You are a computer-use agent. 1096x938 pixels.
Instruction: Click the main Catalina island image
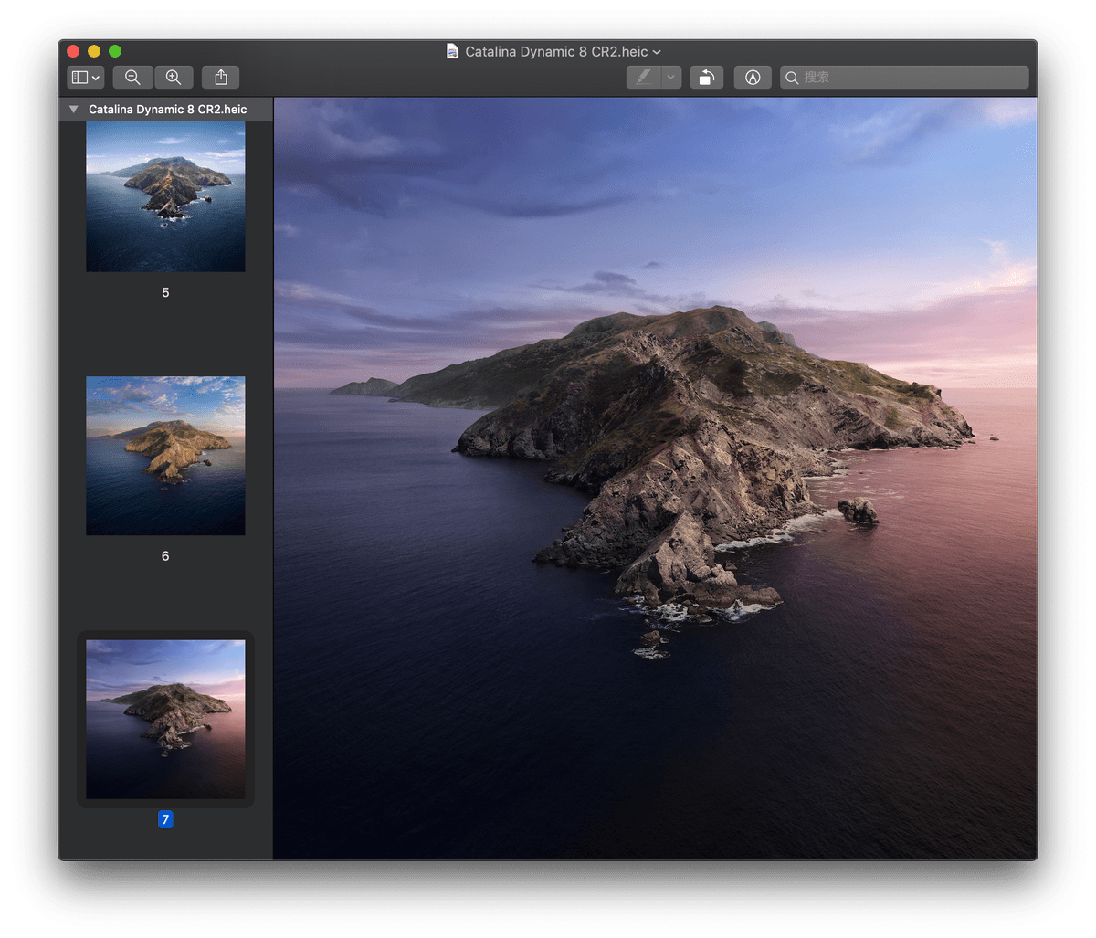655,479
